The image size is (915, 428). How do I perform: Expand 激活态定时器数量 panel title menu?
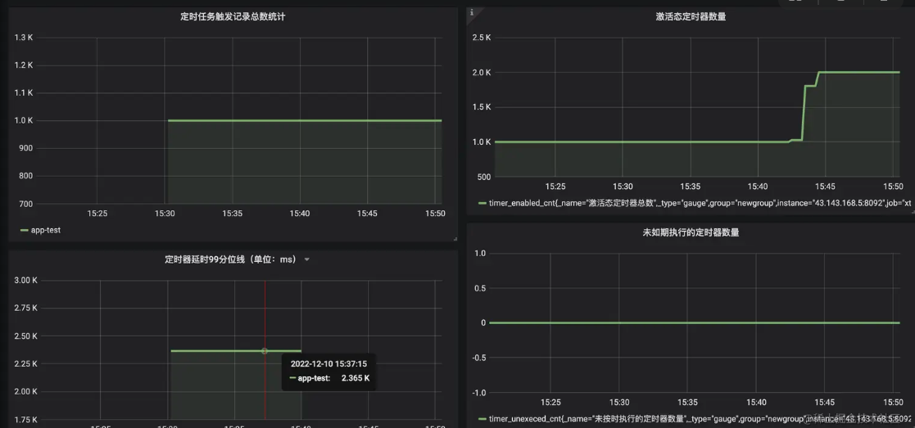691,16
